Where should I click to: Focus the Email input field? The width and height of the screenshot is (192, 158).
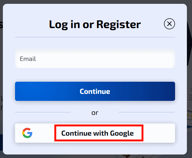click(x=95, y=59)
